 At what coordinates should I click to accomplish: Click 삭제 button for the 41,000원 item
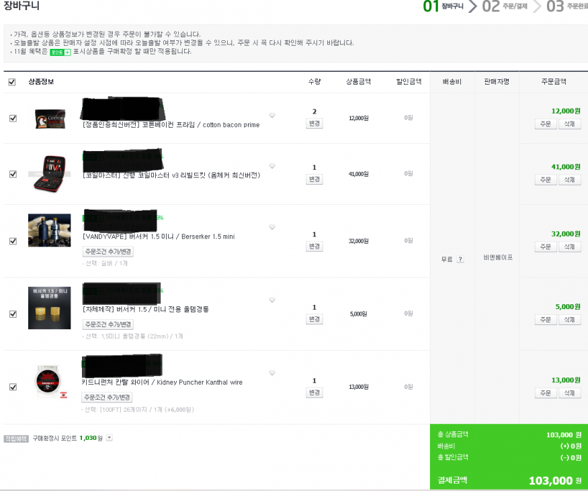(x=569, y=180)
